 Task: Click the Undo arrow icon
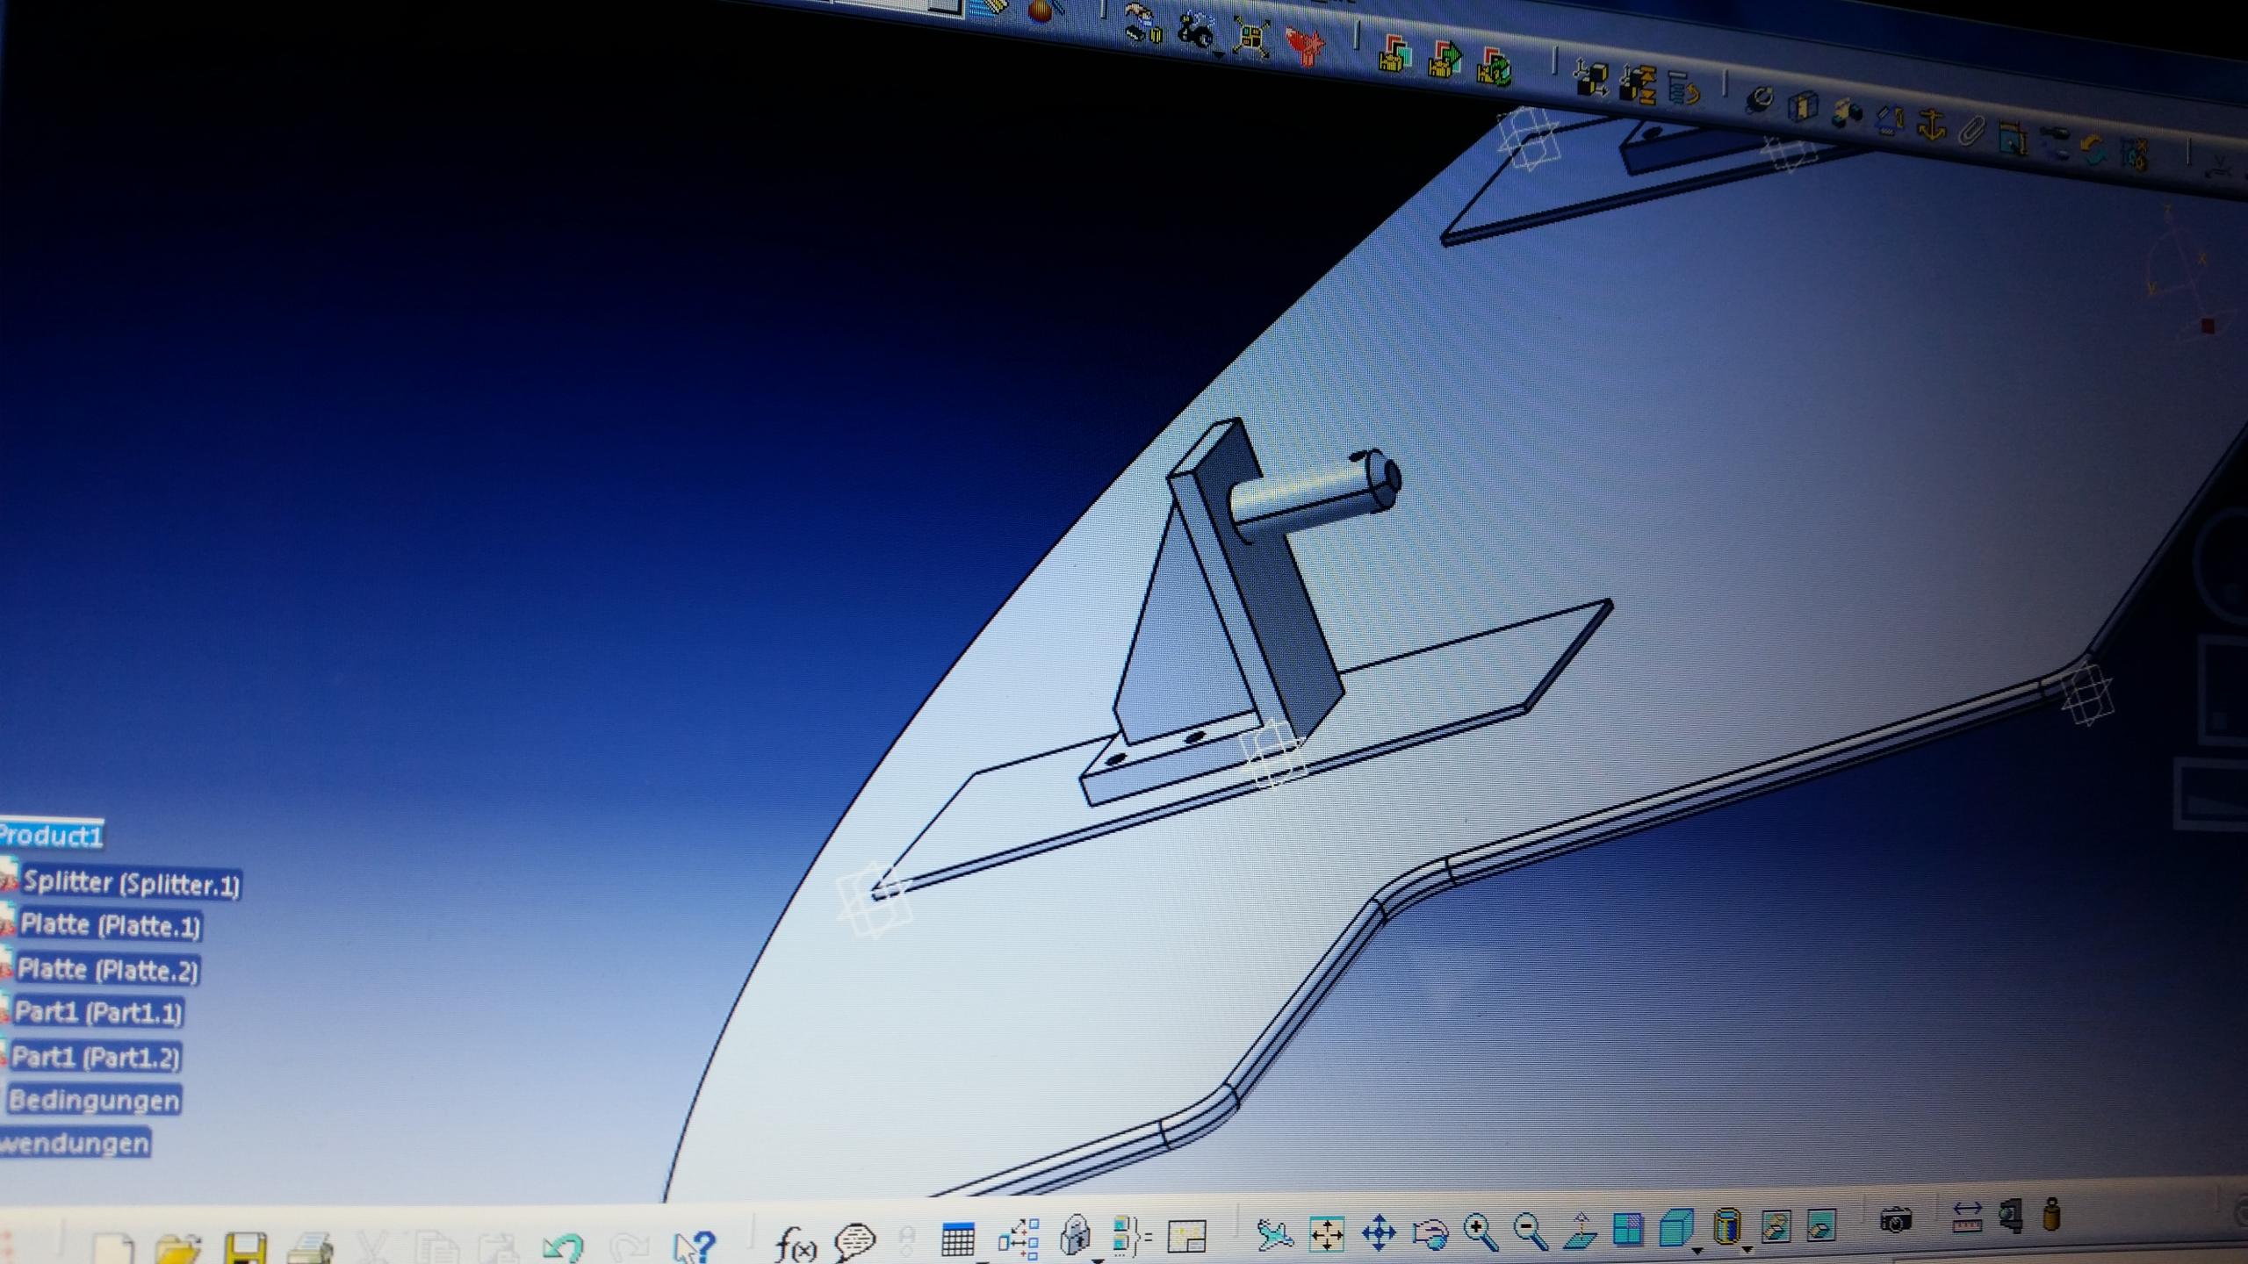pyautogui.click(x=562, y=1246)
